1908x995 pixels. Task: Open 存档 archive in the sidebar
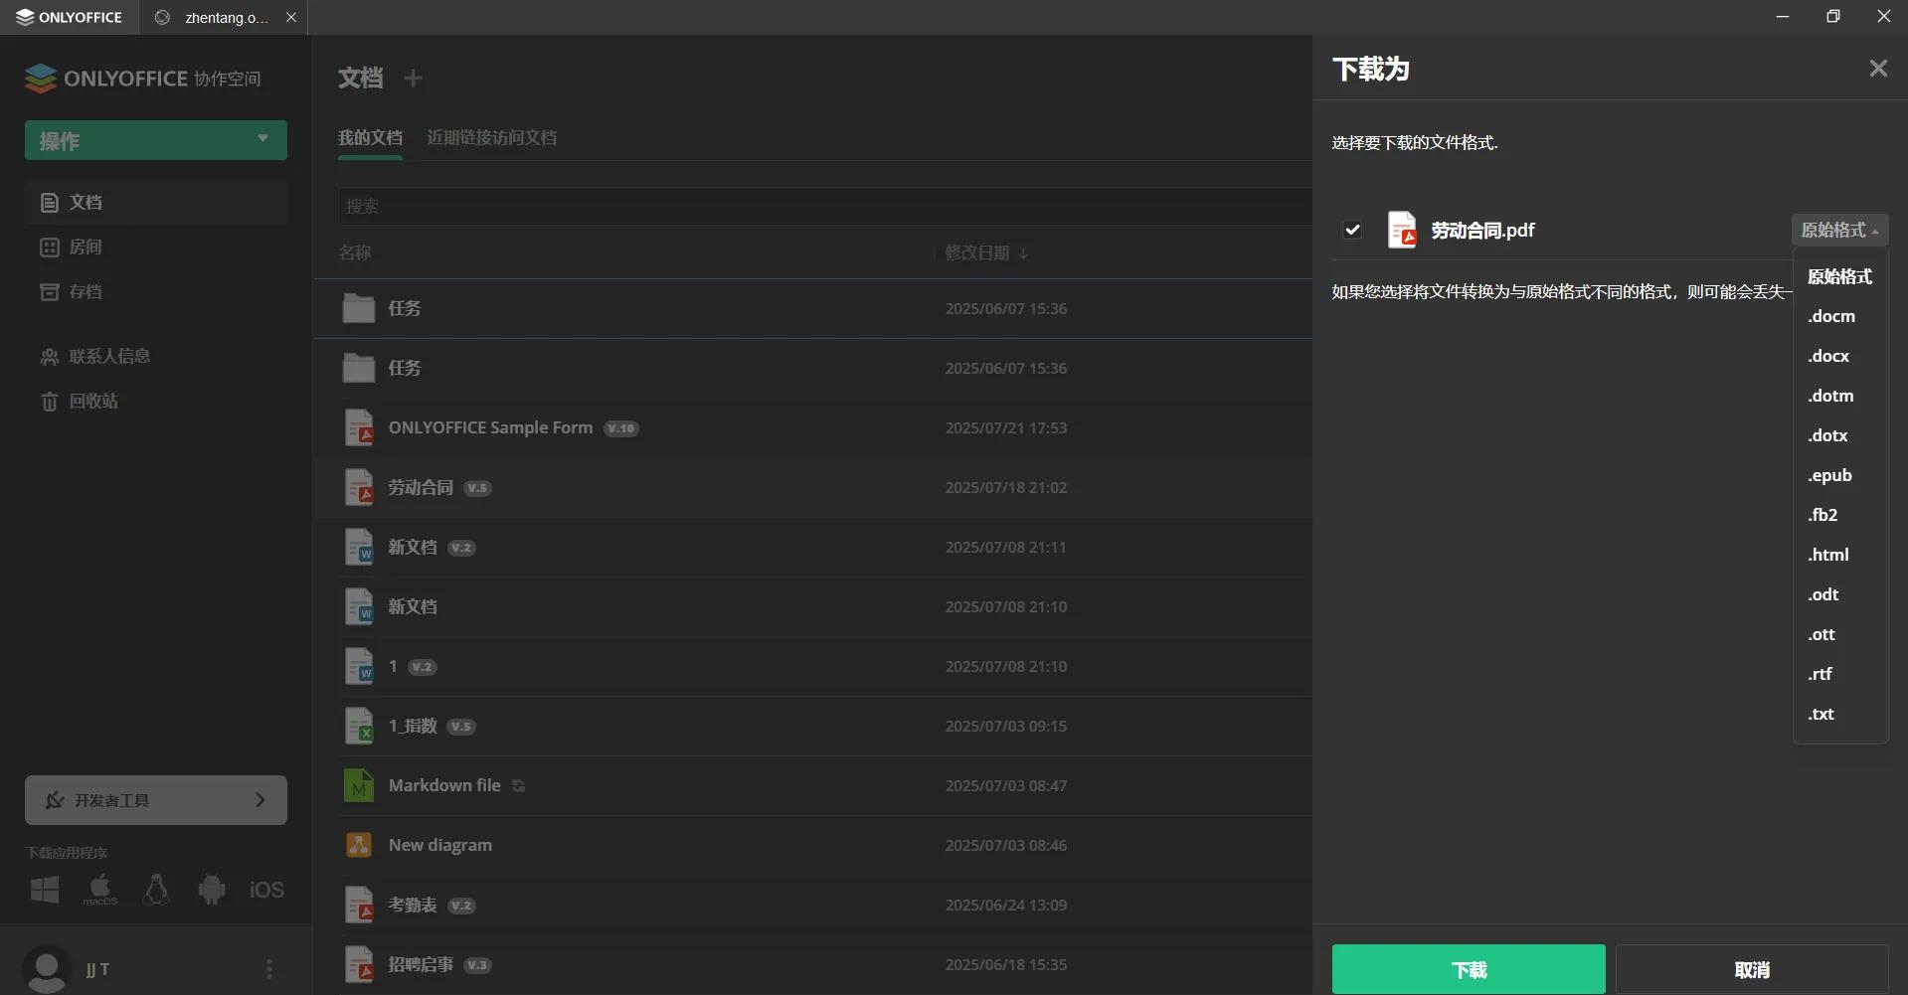pos(156,291)
